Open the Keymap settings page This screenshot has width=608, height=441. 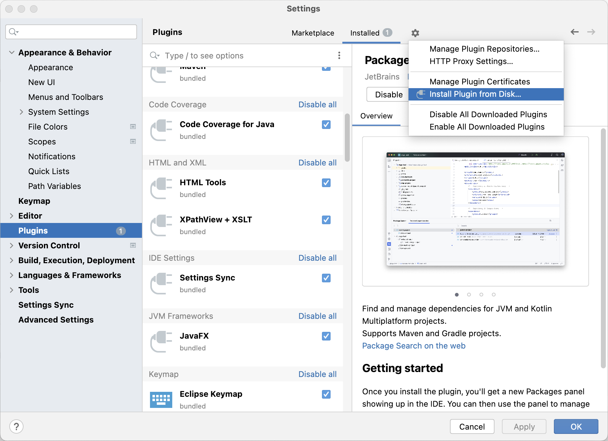click(x=34, y=201)
